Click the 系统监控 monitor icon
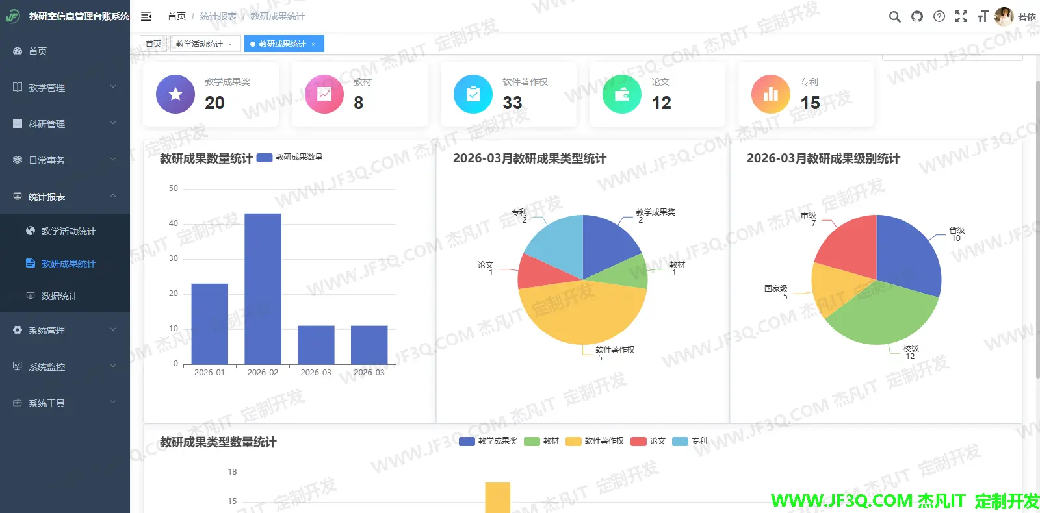 point(18,366)
